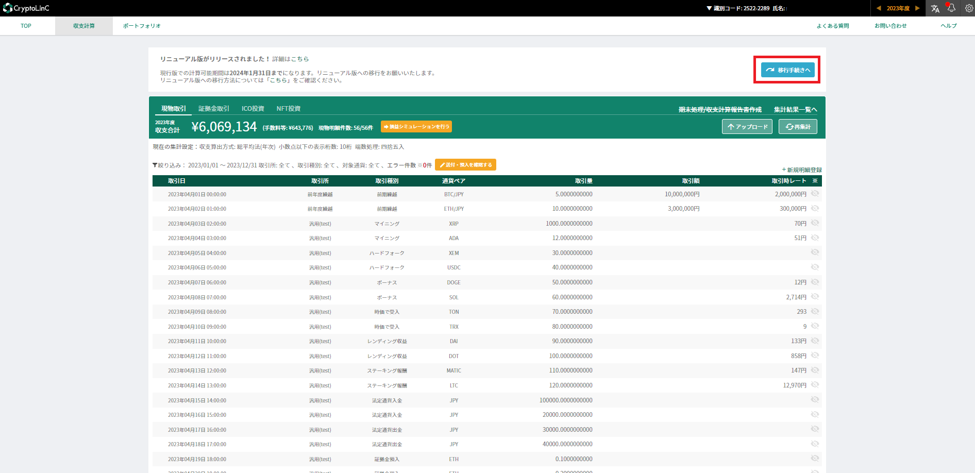Open the settings gear icon
This screenshot has width=975, height=473.
click(x=969, y=8)
